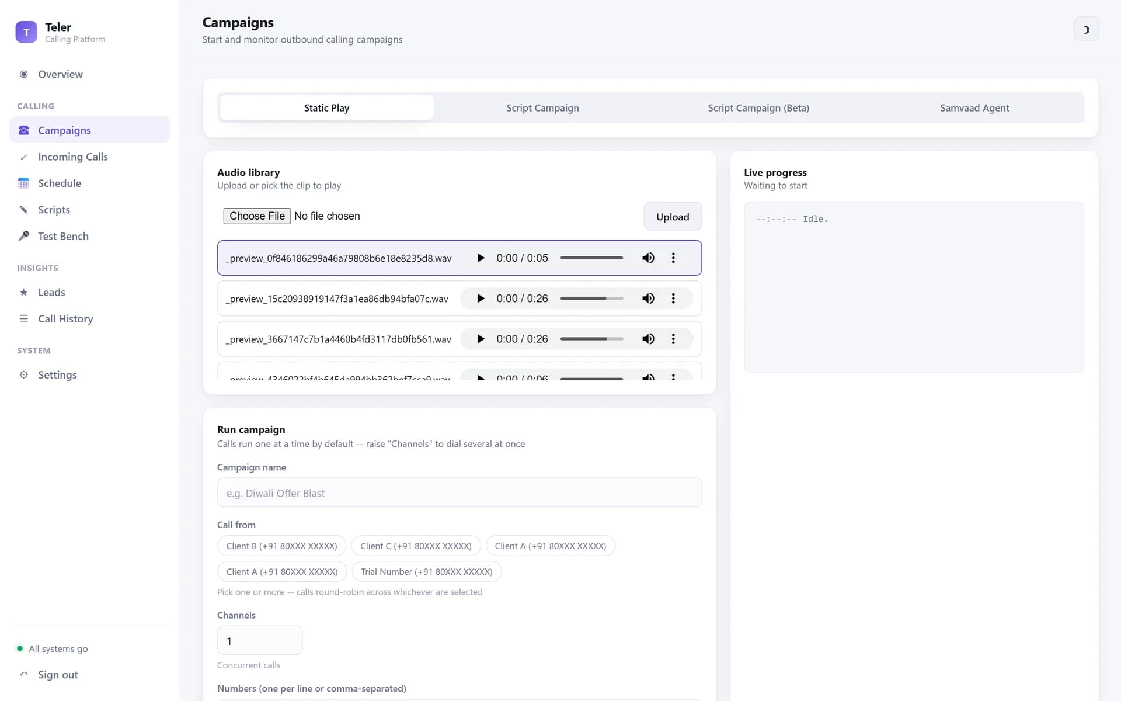Click the Campaign name input field

tap(459, 492)
